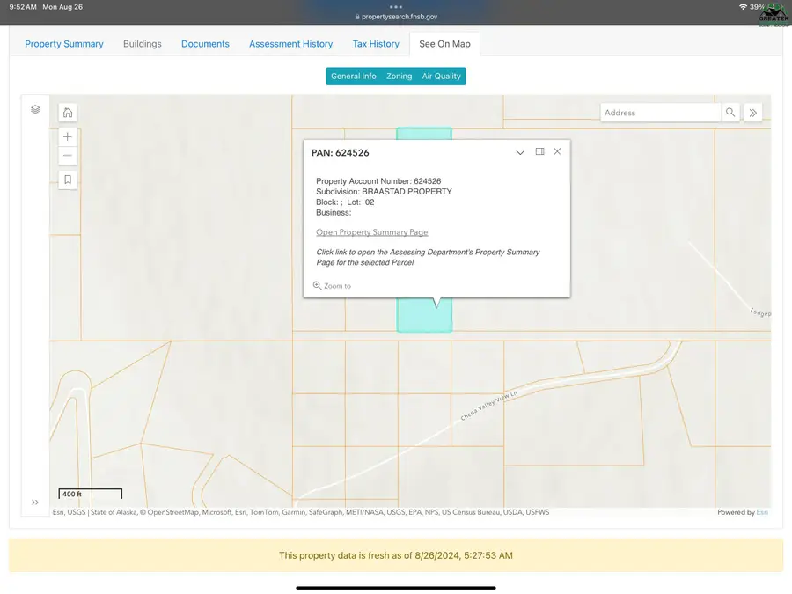This screenshot has width=792, height=594.
Task: Click the Zoom to magnifier in popup
Action: 317,285
